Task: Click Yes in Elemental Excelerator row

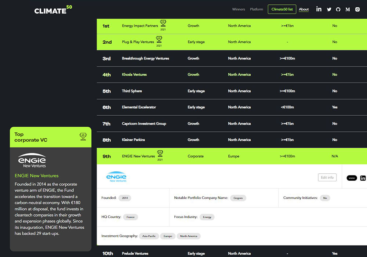Action: point(335,107)
